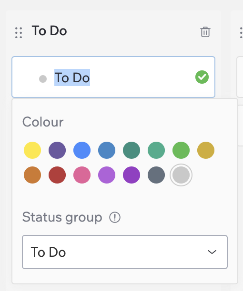Grab the To Do drag handle dots
The image size is (243, 291).
point(19,33)
